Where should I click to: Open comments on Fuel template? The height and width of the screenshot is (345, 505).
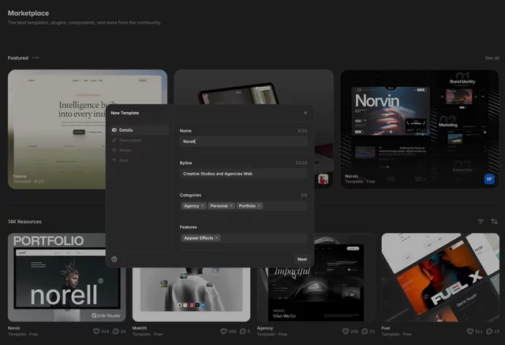pos(489,331)
